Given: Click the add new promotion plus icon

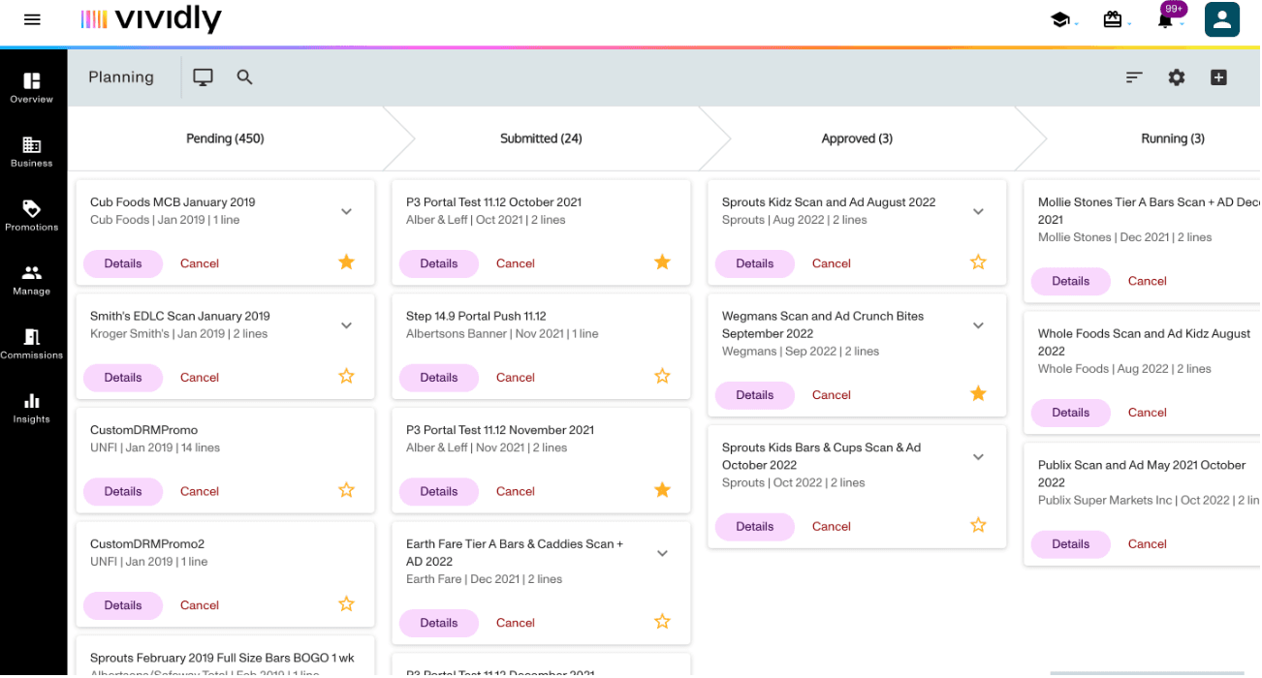Looking at the screenshot, I should (1218, 77).
